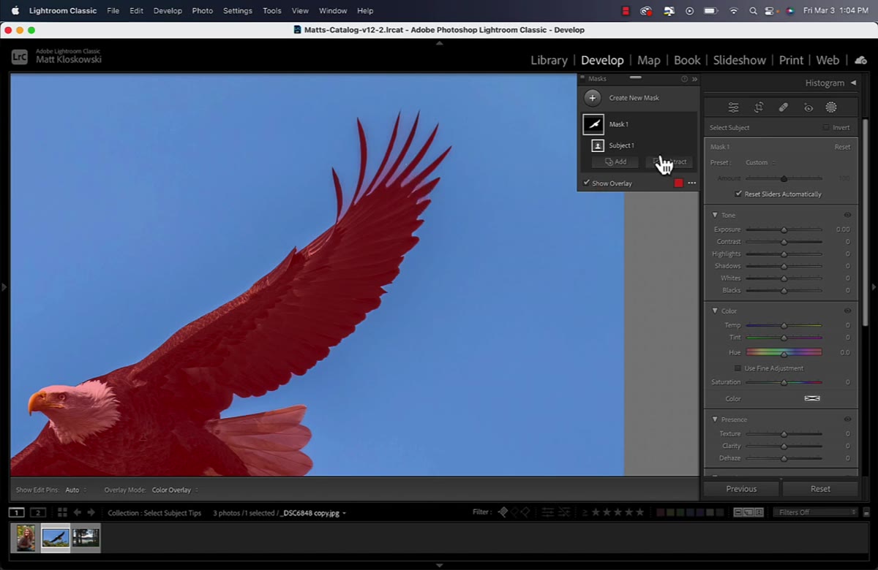
Task: Click the plus Create New Mask icon
Action: (x=593, y=98)
